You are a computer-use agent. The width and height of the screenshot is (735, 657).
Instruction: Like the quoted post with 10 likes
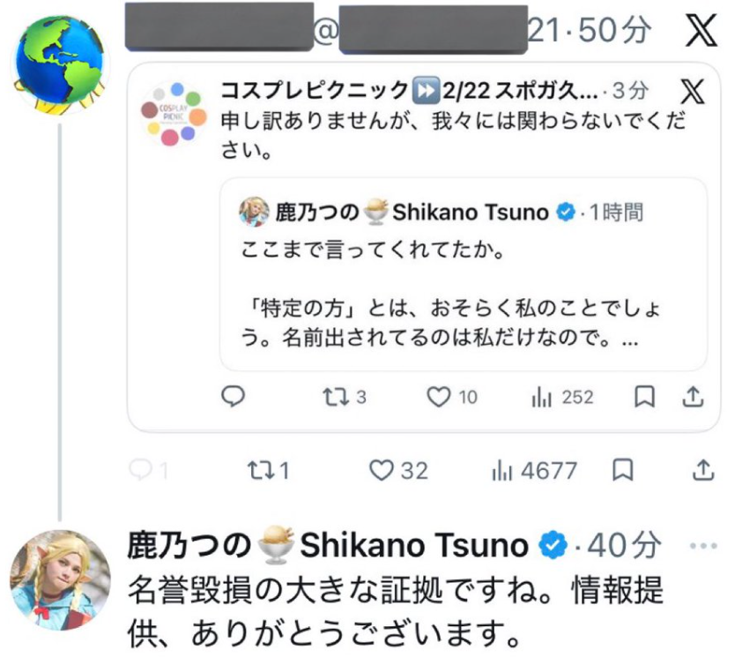pos(439,398)
